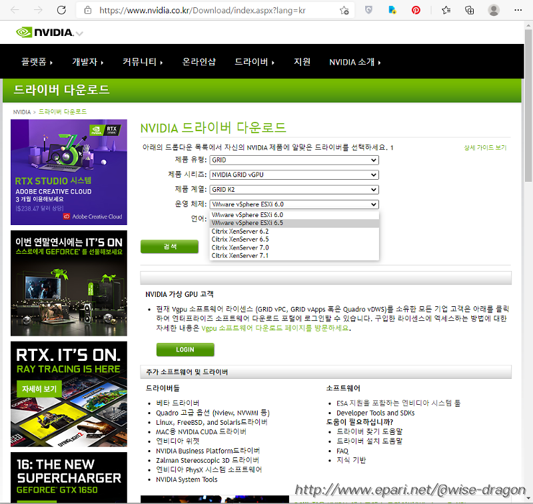Open Developer Tools and SDKs link
533x504 pixels.
click(x=376, y=413)
